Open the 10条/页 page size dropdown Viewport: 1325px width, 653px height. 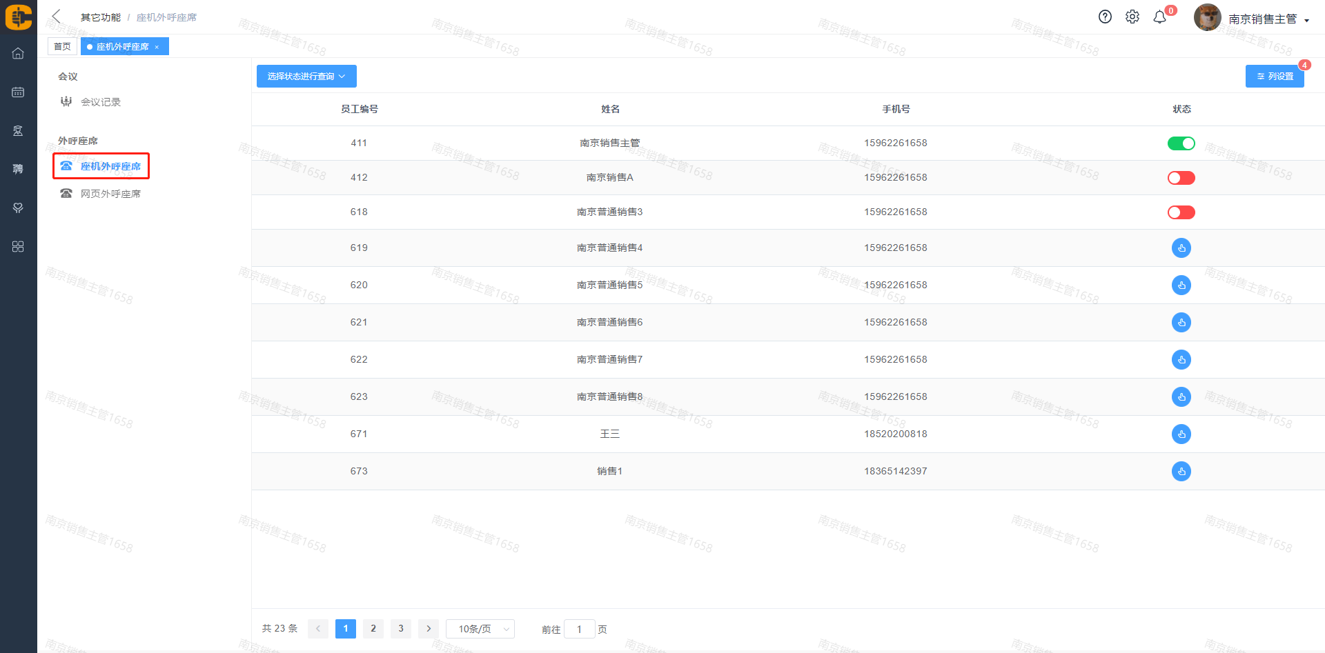point(480,629)
